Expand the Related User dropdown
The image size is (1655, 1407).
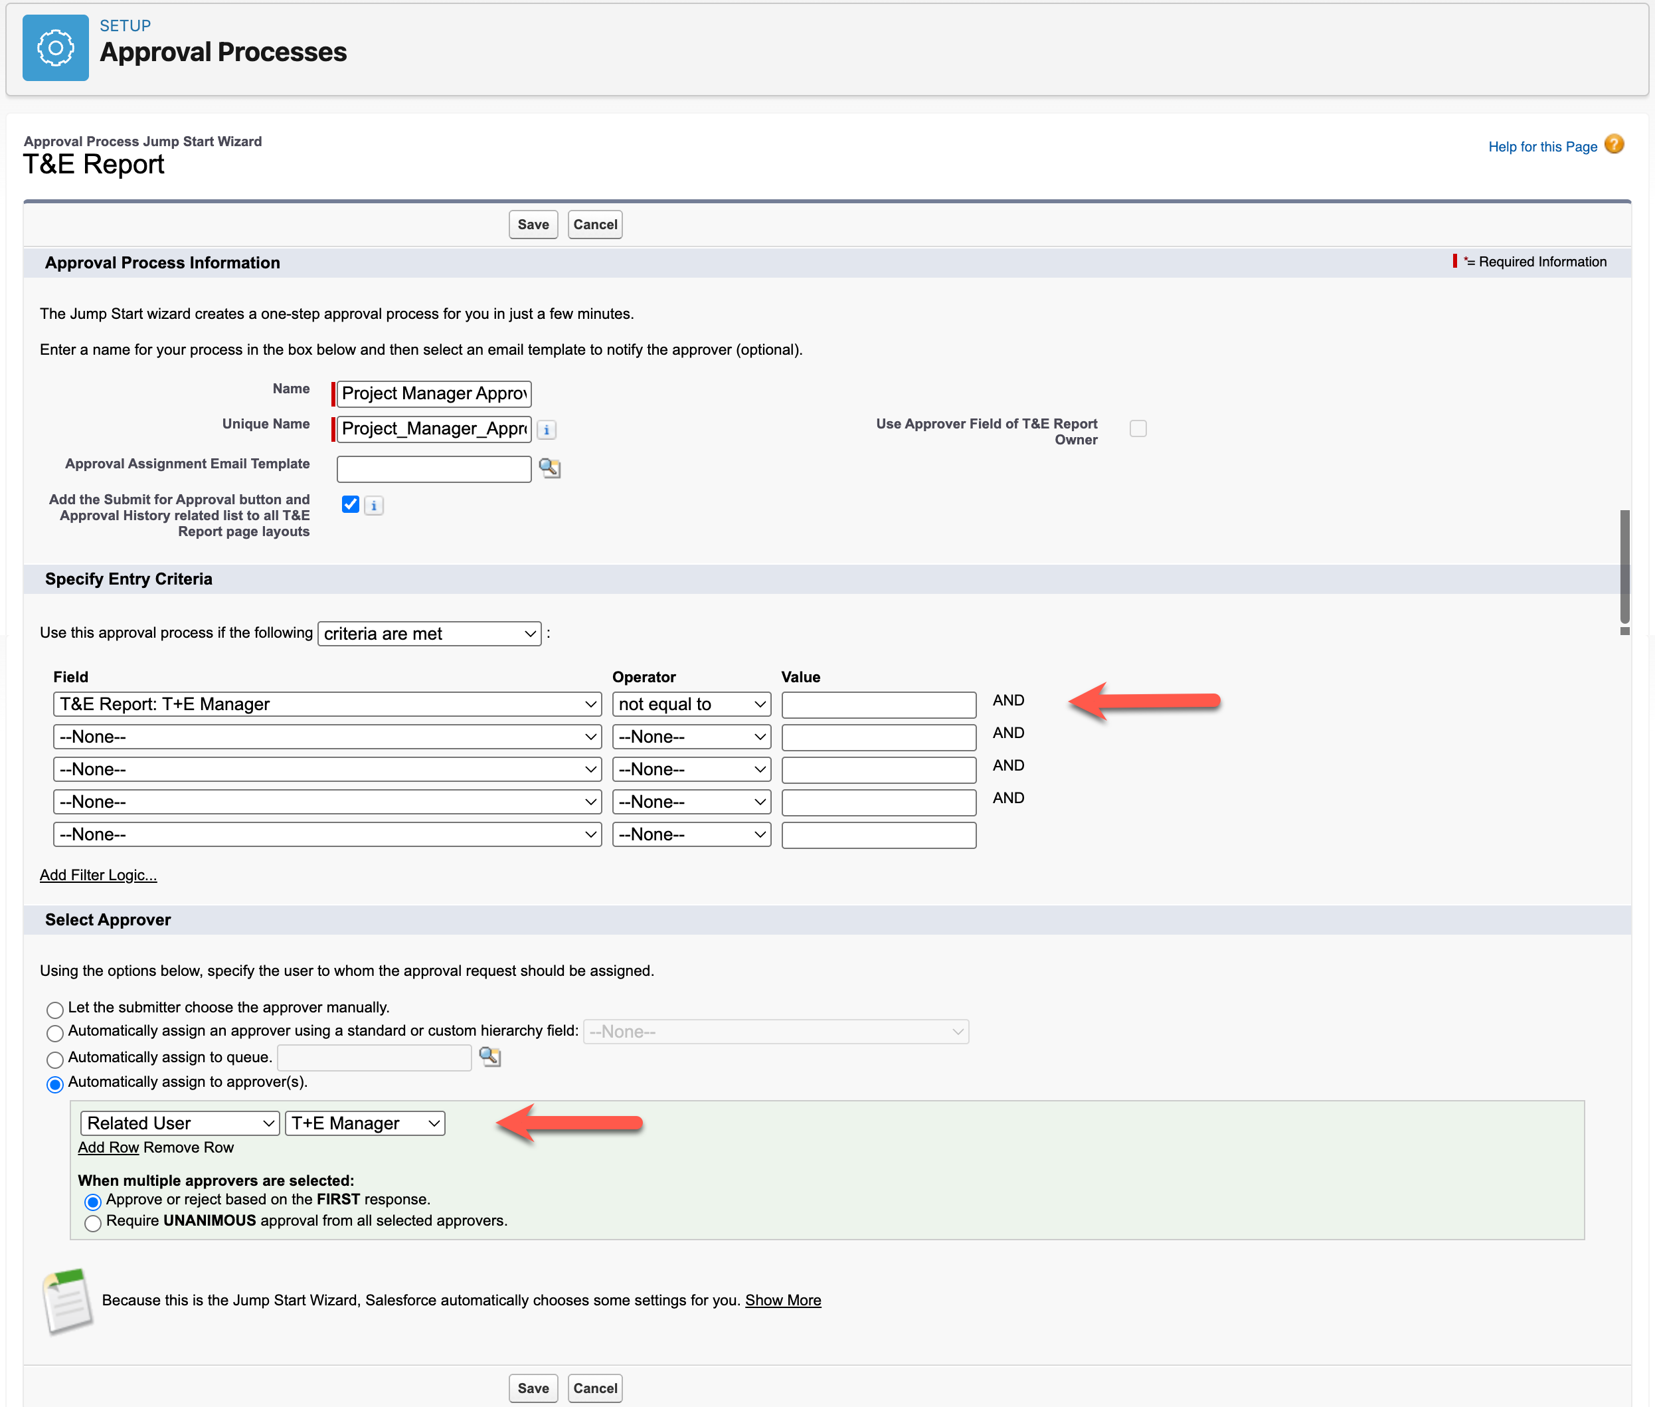(x=179, y=1123)
